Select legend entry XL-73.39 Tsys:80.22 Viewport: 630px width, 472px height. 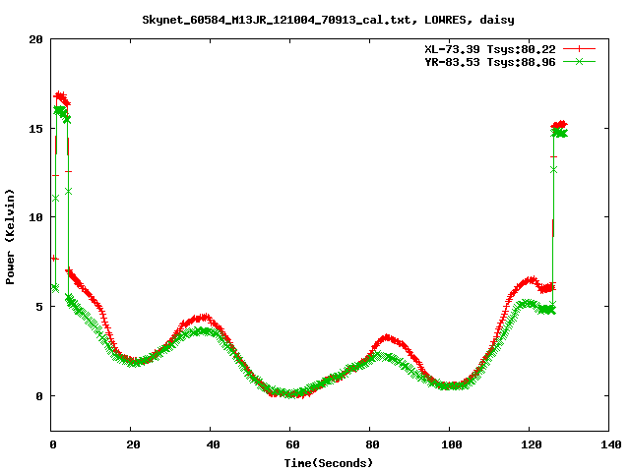(x=490, y=49)
